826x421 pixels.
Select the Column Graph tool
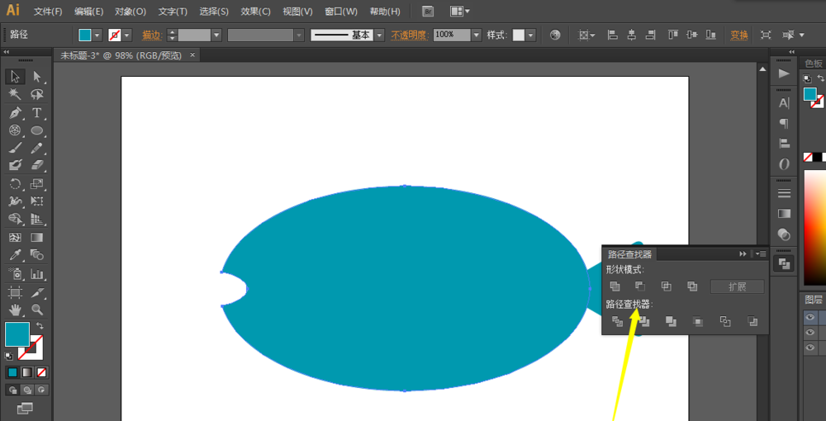point(37,274)
